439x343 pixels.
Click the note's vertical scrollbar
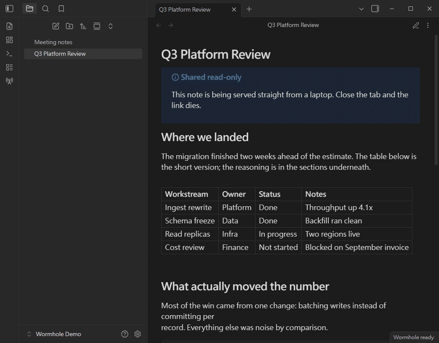(436, 100)
